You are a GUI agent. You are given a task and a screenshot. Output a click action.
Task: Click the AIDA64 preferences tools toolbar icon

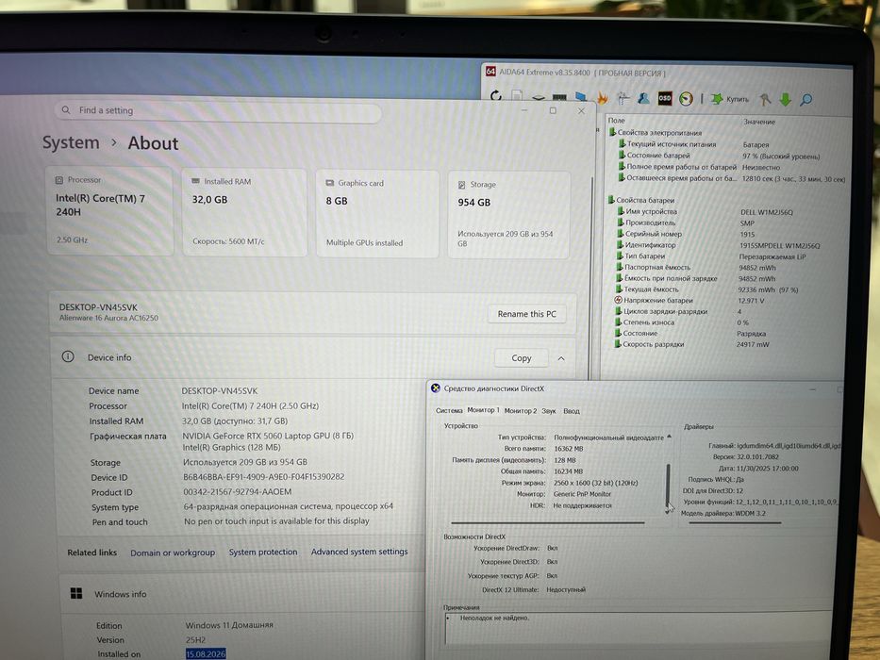tap(623, 98)
